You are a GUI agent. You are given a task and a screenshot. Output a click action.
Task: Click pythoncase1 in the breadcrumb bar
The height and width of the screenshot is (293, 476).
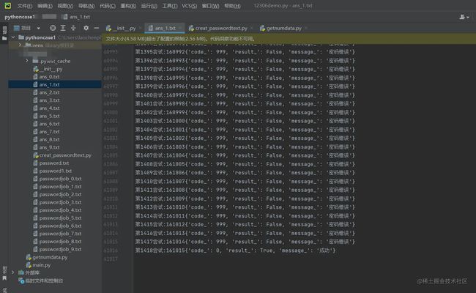pos(20,17)
